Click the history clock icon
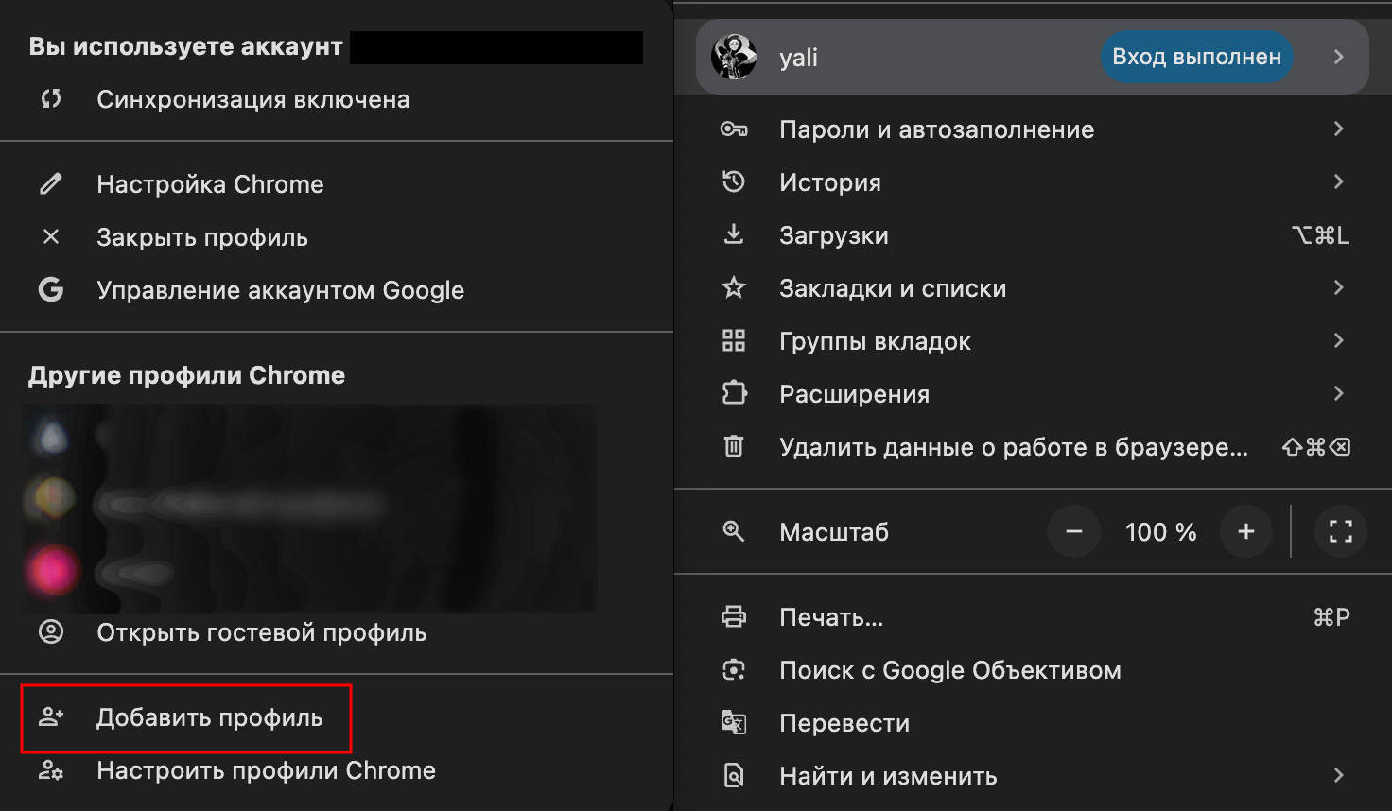 (x=734, y=181)
